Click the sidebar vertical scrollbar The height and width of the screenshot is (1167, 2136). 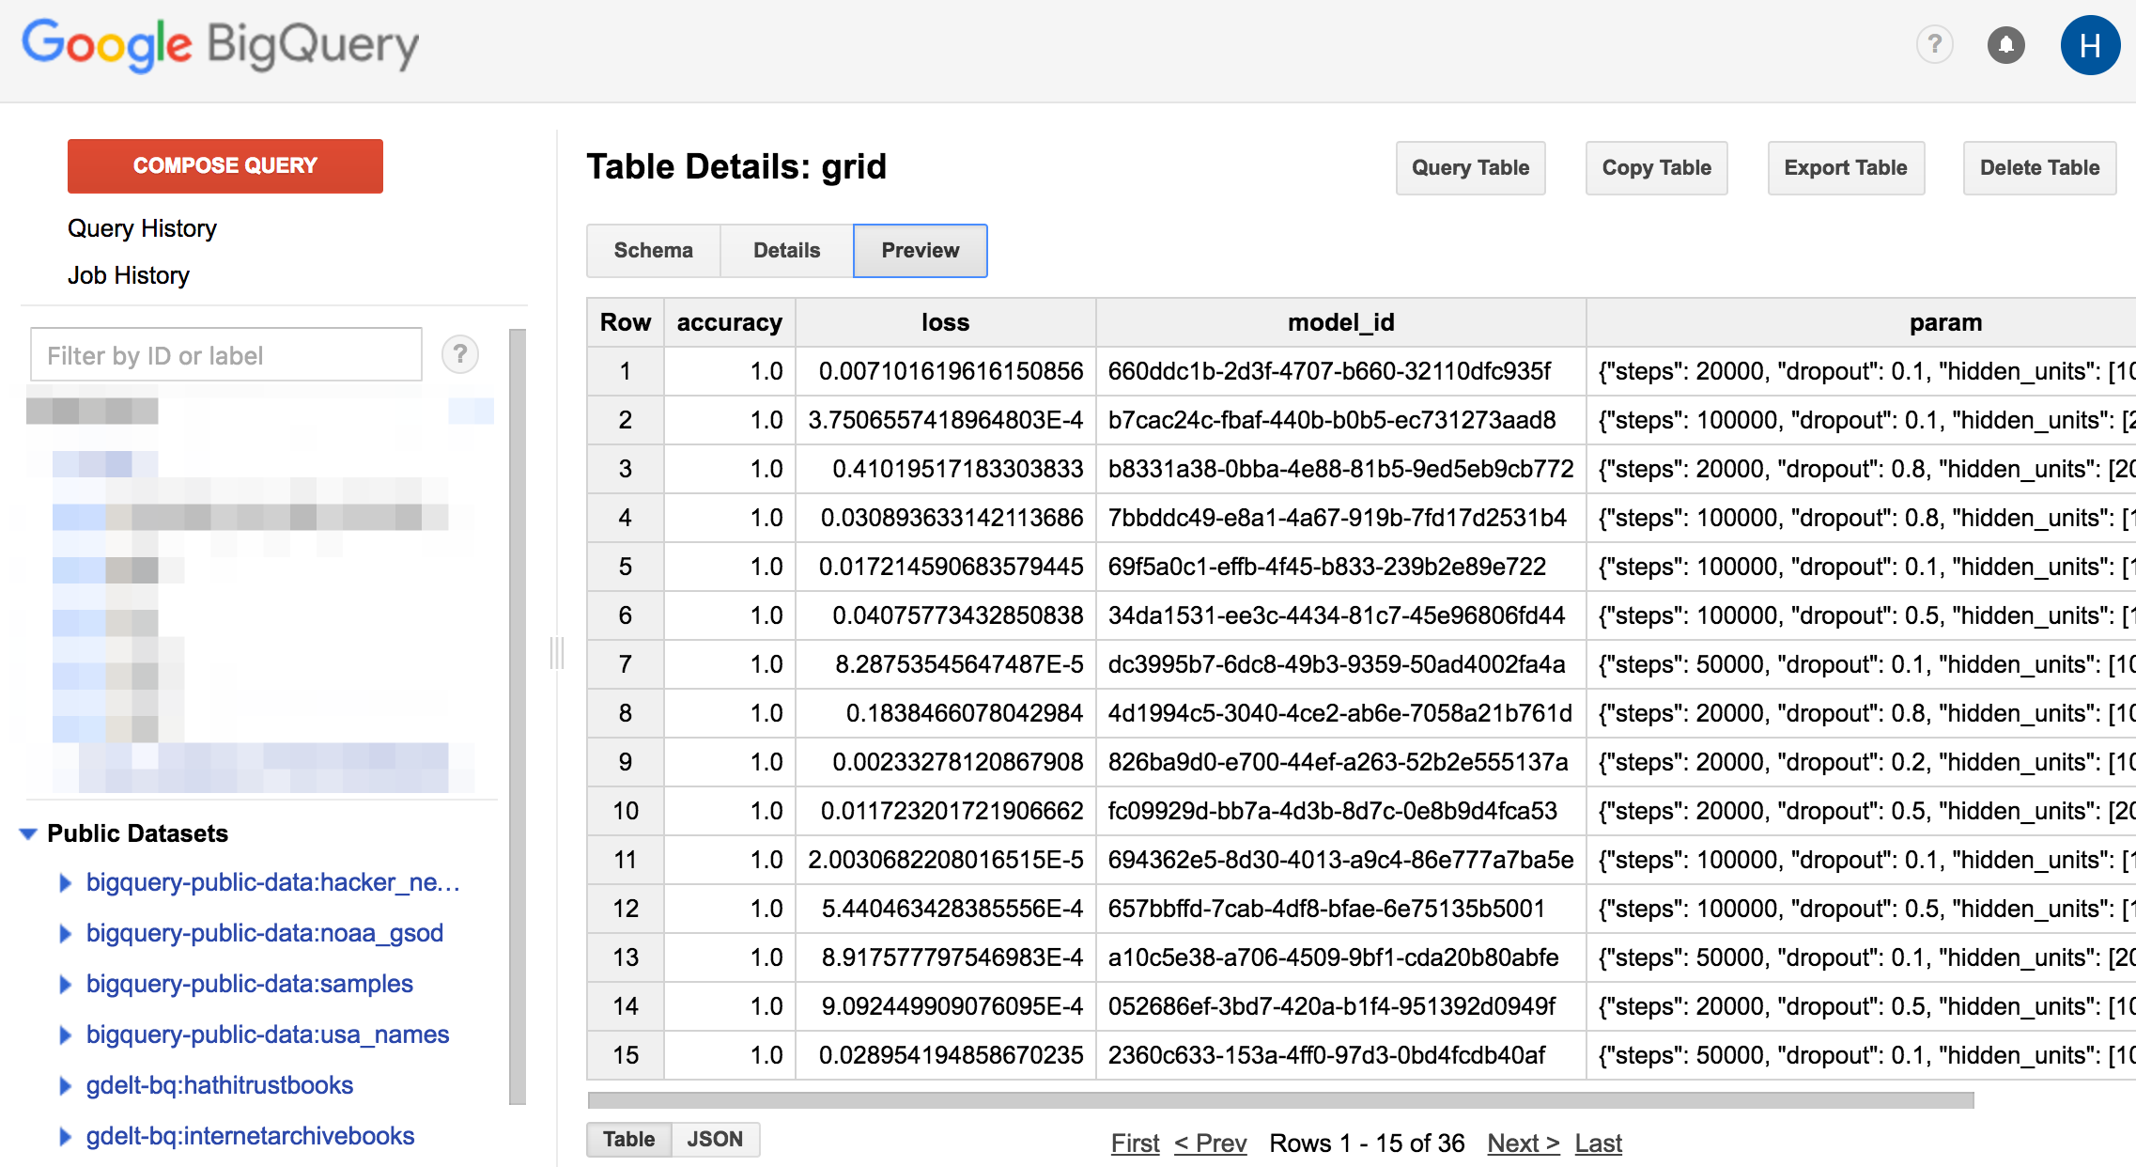coord(518,716)
